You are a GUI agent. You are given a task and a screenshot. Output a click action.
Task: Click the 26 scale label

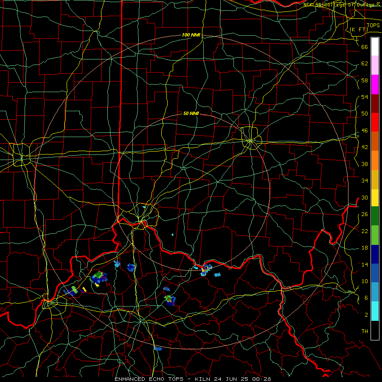[365, 214]
